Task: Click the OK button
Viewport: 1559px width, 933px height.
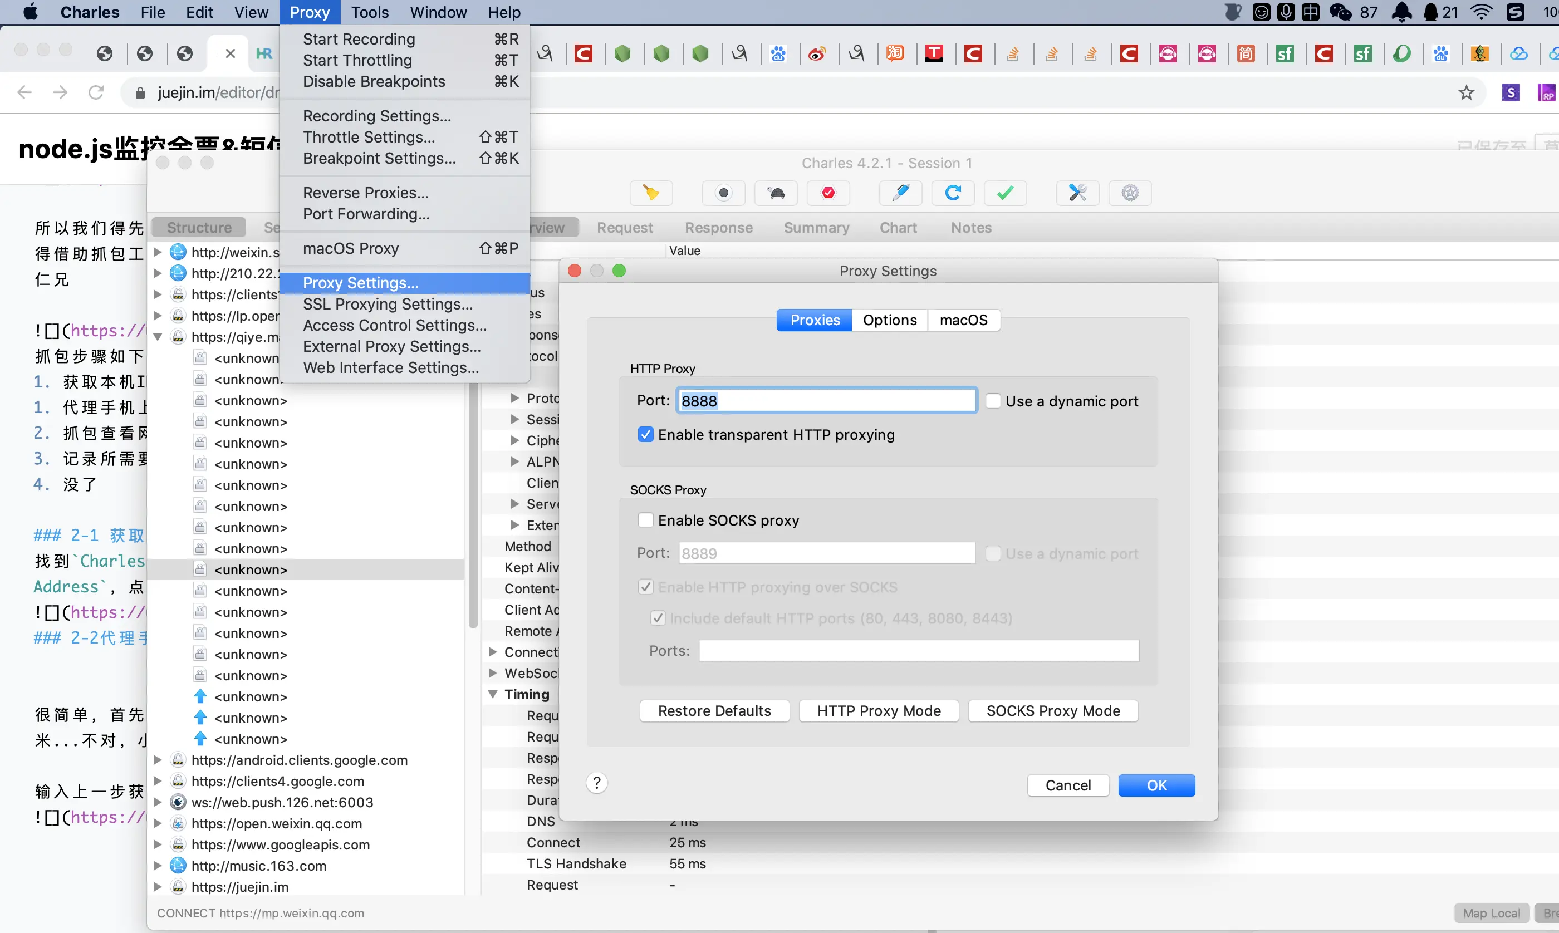Action: [x=1156, y=785]
